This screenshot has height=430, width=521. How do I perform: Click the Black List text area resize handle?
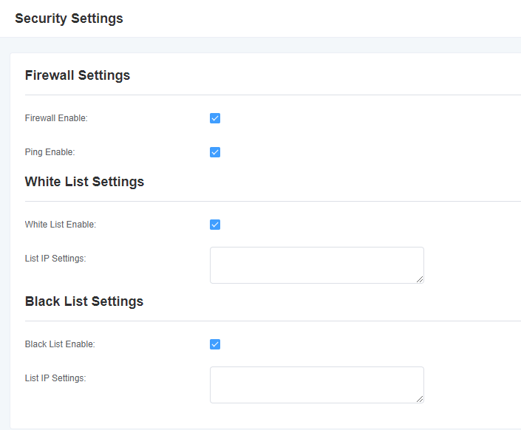pyautogui.click(x=420, y=400)
